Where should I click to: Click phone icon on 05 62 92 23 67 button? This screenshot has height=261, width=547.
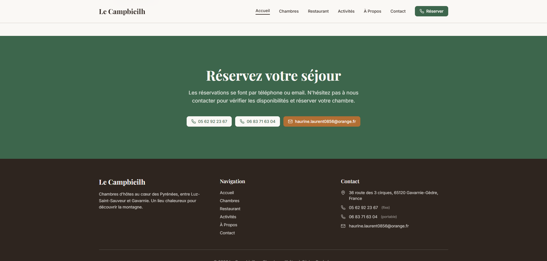pyautogui.click(x=194, y=121)
